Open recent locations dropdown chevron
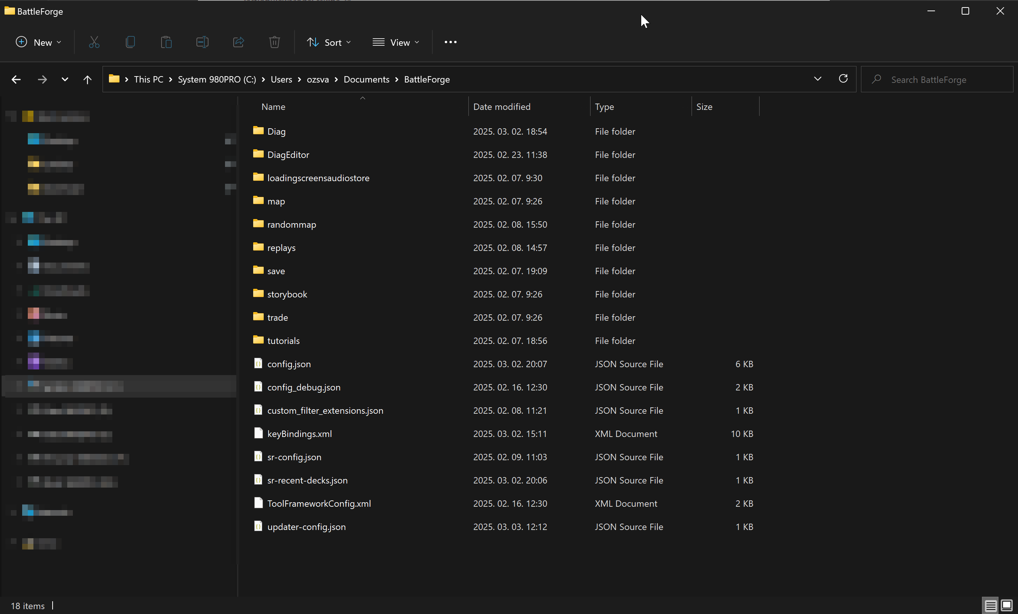1018x614 pixels. pos(65,79)
